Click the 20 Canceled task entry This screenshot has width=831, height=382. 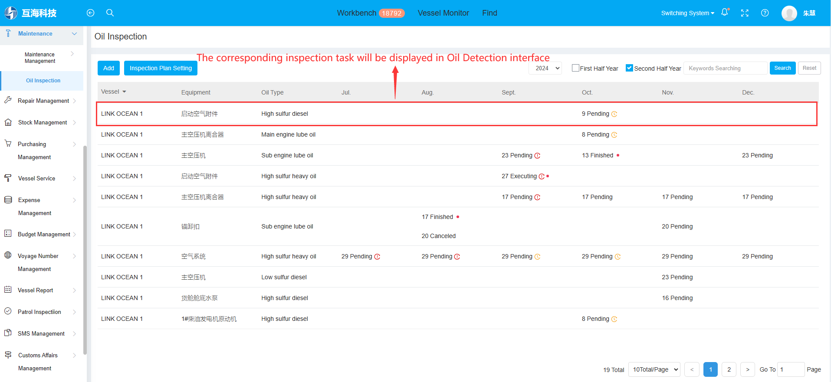439,236
